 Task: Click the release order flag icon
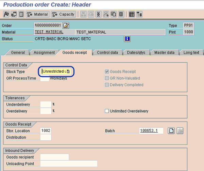tap(6, 14)
